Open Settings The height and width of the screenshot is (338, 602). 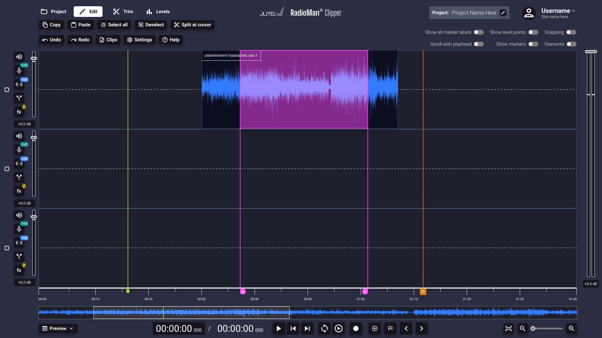(x=140, y=40)
